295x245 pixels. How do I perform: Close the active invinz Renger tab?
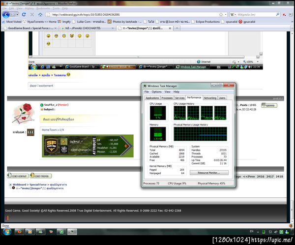click(x=170, y=28)
